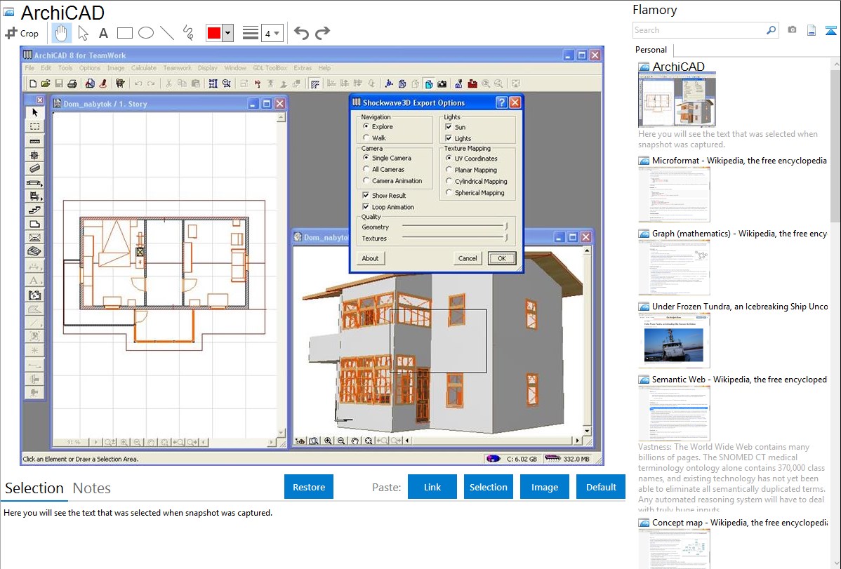Open the line width dropdown showing 4
This screenshot has height=569, width=841.
[272, 33]
